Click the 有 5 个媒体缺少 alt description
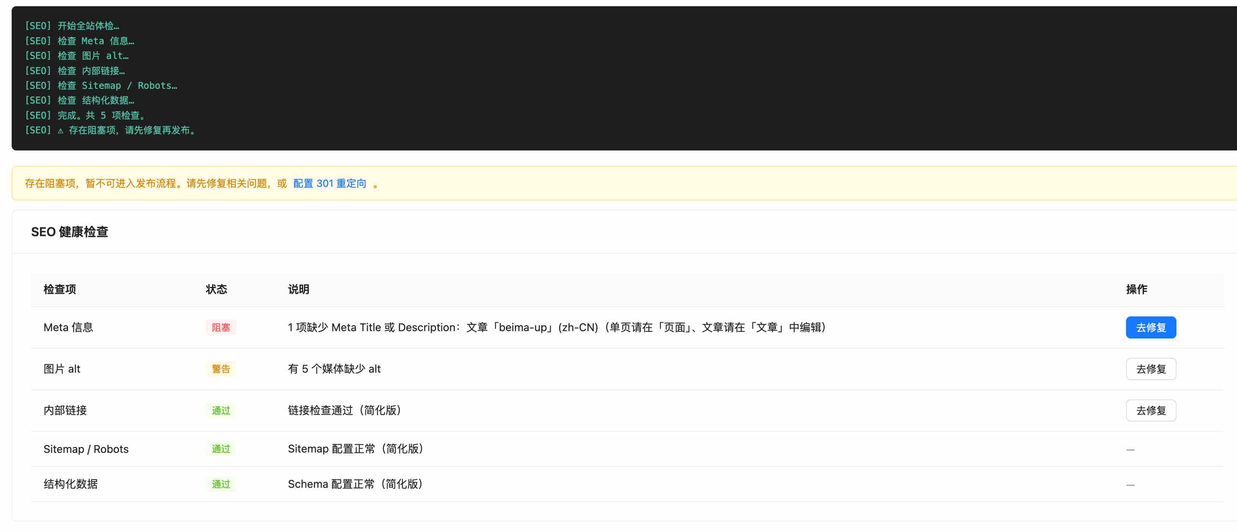This screenshot has width=1237, height=532. pyautogui.click(x=334, y=369)
